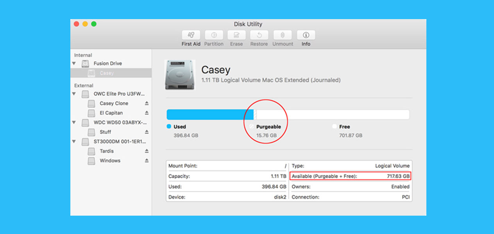494x234 pixels.
Task: Select the Fusion Drive in sidebar
Action: click(x=107, y=64)
